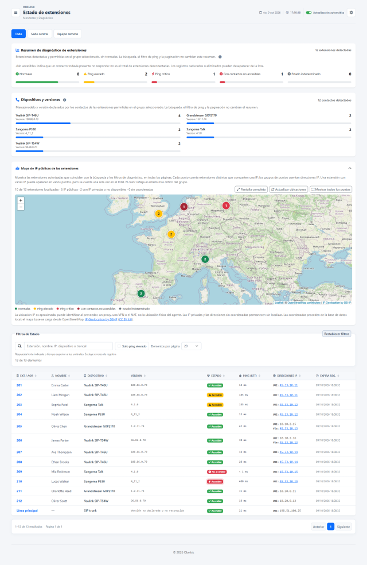Click Charlotte Reed name cell
The width and height of the screenshot is (367, 565).
pos(61,491)
